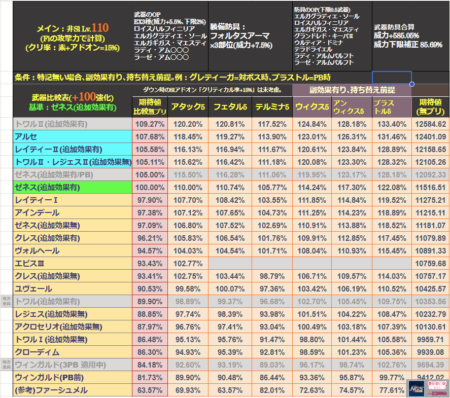Click the NGS logo icon

coord(416,389)
